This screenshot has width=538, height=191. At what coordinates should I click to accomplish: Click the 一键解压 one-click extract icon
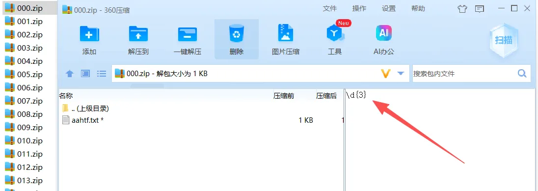188,34
